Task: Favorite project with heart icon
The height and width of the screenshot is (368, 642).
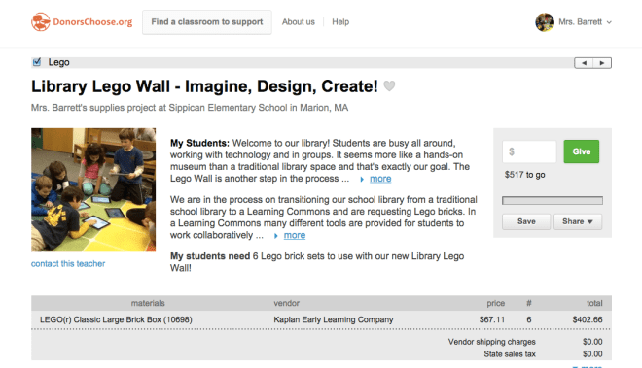Action: tap(389, 85)
